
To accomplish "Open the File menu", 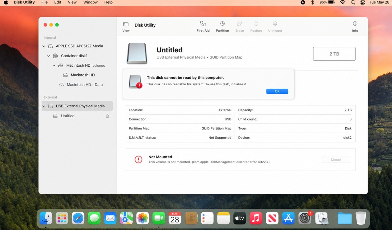I will click(44, 2).
